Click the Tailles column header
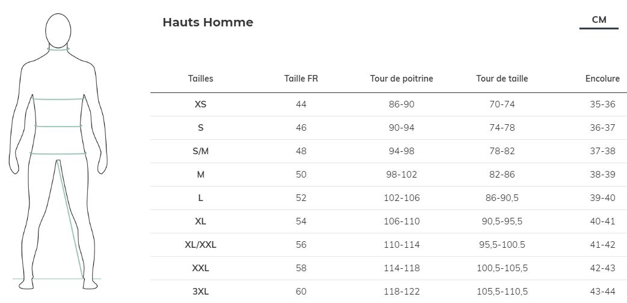 201,79
